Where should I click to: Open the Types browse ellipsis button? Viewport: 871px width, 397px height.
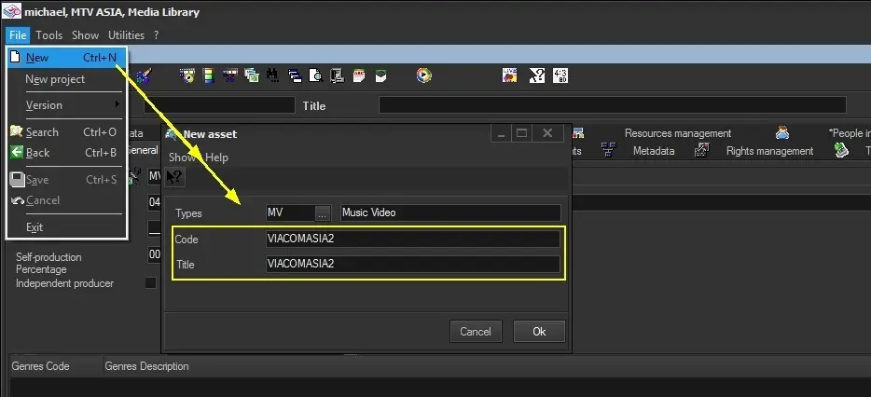click(x=323, y=212)
